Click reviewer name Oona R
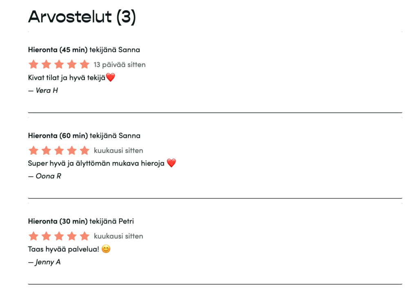Viewport: 418px width, 292px height. (48, 176)
